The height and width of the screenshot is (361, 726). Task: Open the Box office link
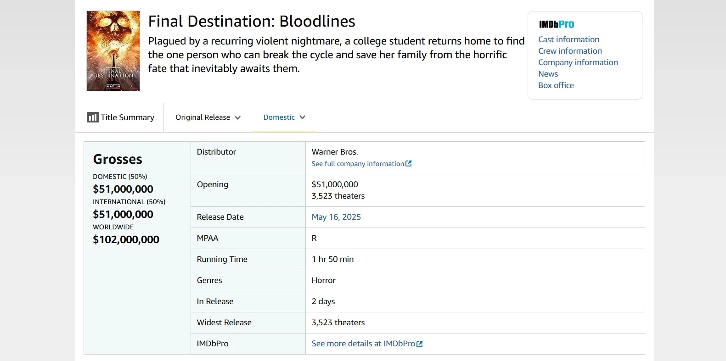pos(556,85)
